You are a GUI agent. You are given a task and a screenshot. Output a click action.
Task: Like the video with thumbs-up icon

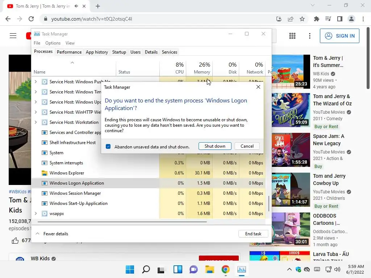pos(15,241)
